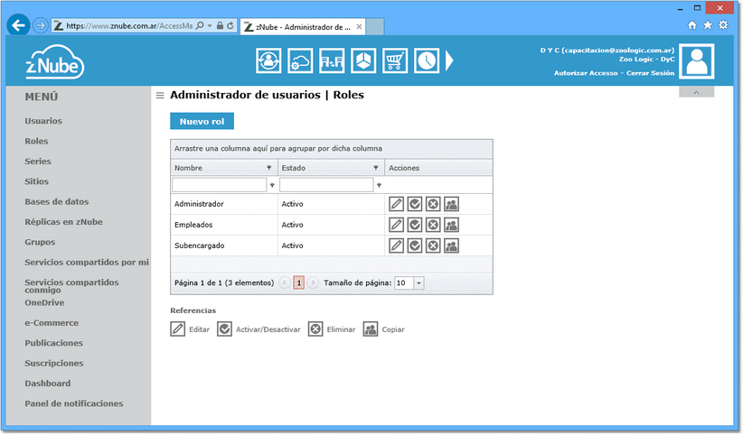The height and width of the screenshot is (435, 743).
Task: Click the browser back button
Action: pyautogui.click(x=18, y=25)
